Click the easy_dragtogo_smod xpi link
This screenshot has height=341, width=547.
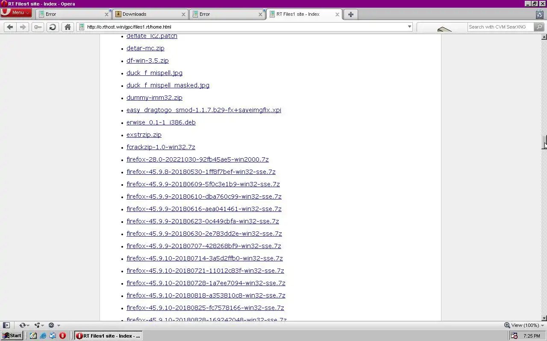(x=204, y=110)
